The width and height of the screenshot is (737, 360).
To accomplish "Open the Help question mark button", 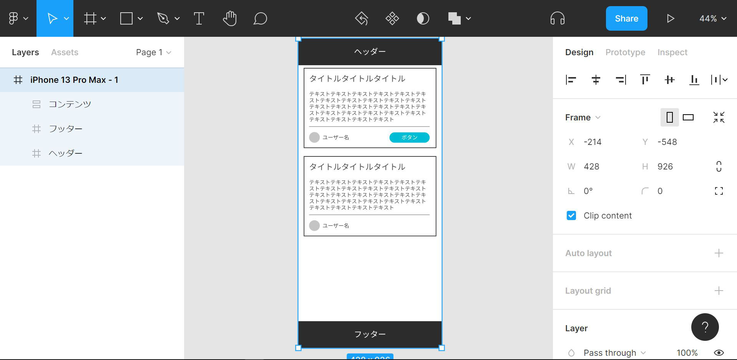I will [705, 327].
